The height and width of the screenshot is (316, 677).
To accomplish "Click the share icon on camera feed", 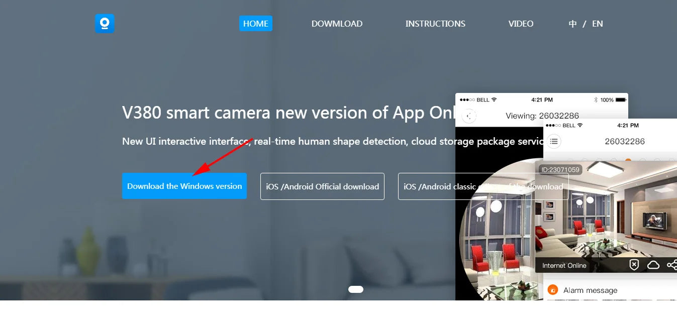I will [671, 265].
